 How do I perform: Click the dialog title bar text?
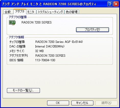pyautogui.click(x=49, y=4)
